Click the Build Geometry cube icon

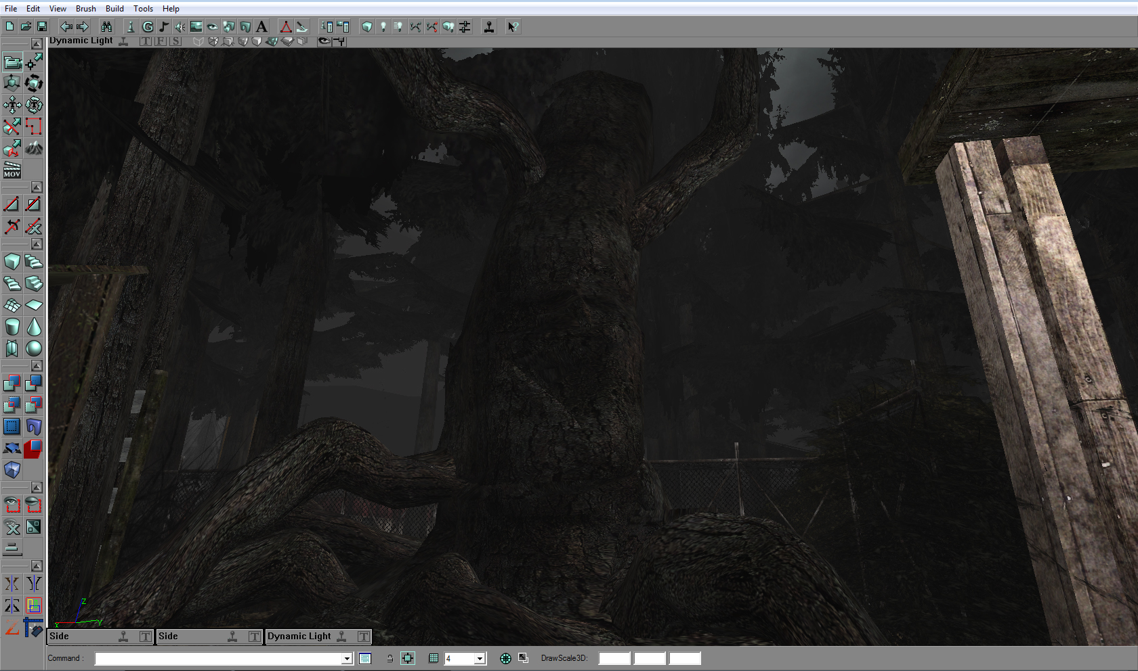click(366, 27)
